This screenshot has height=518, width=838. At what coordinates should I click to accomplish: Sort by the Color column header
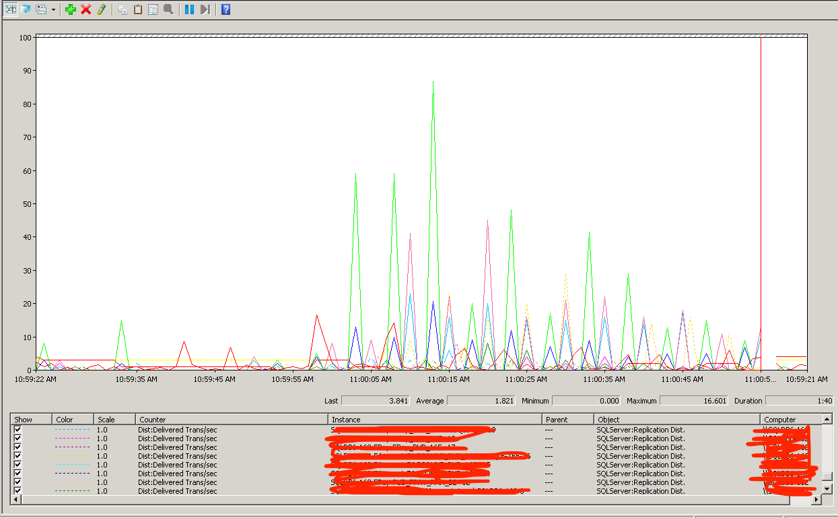coord(72,419)
